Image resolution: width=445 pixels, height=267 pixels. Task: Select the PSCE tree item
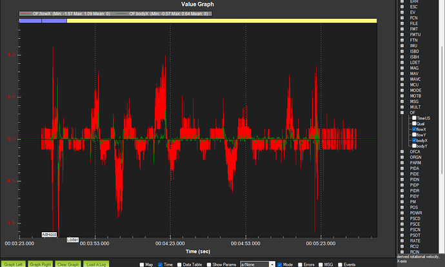[x=415, y=224]
